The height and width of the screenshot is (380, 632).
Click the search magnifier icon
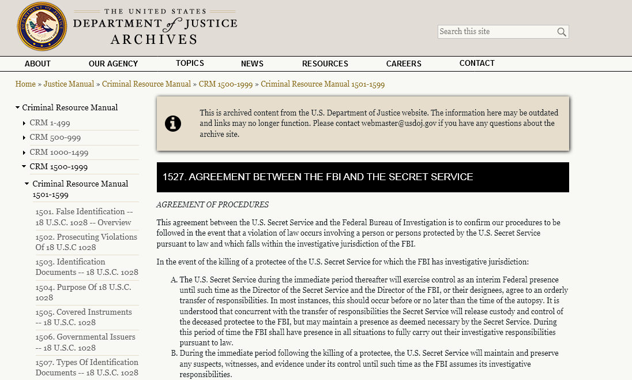tap(562, 32)
